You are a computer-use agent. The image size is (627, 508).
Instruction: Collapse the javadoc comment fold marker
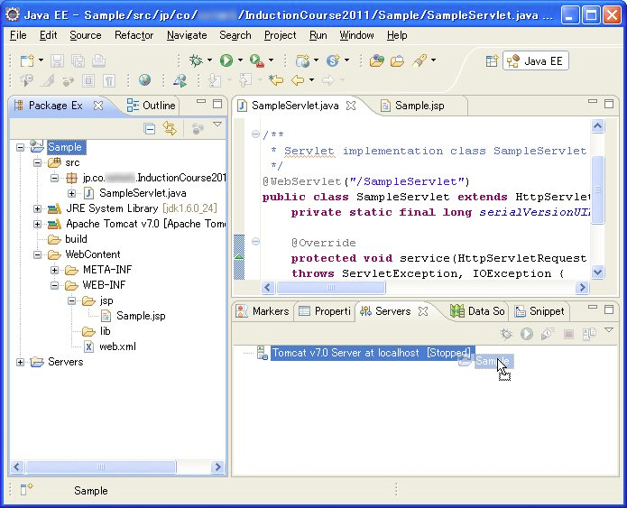(x=255, y=134)
